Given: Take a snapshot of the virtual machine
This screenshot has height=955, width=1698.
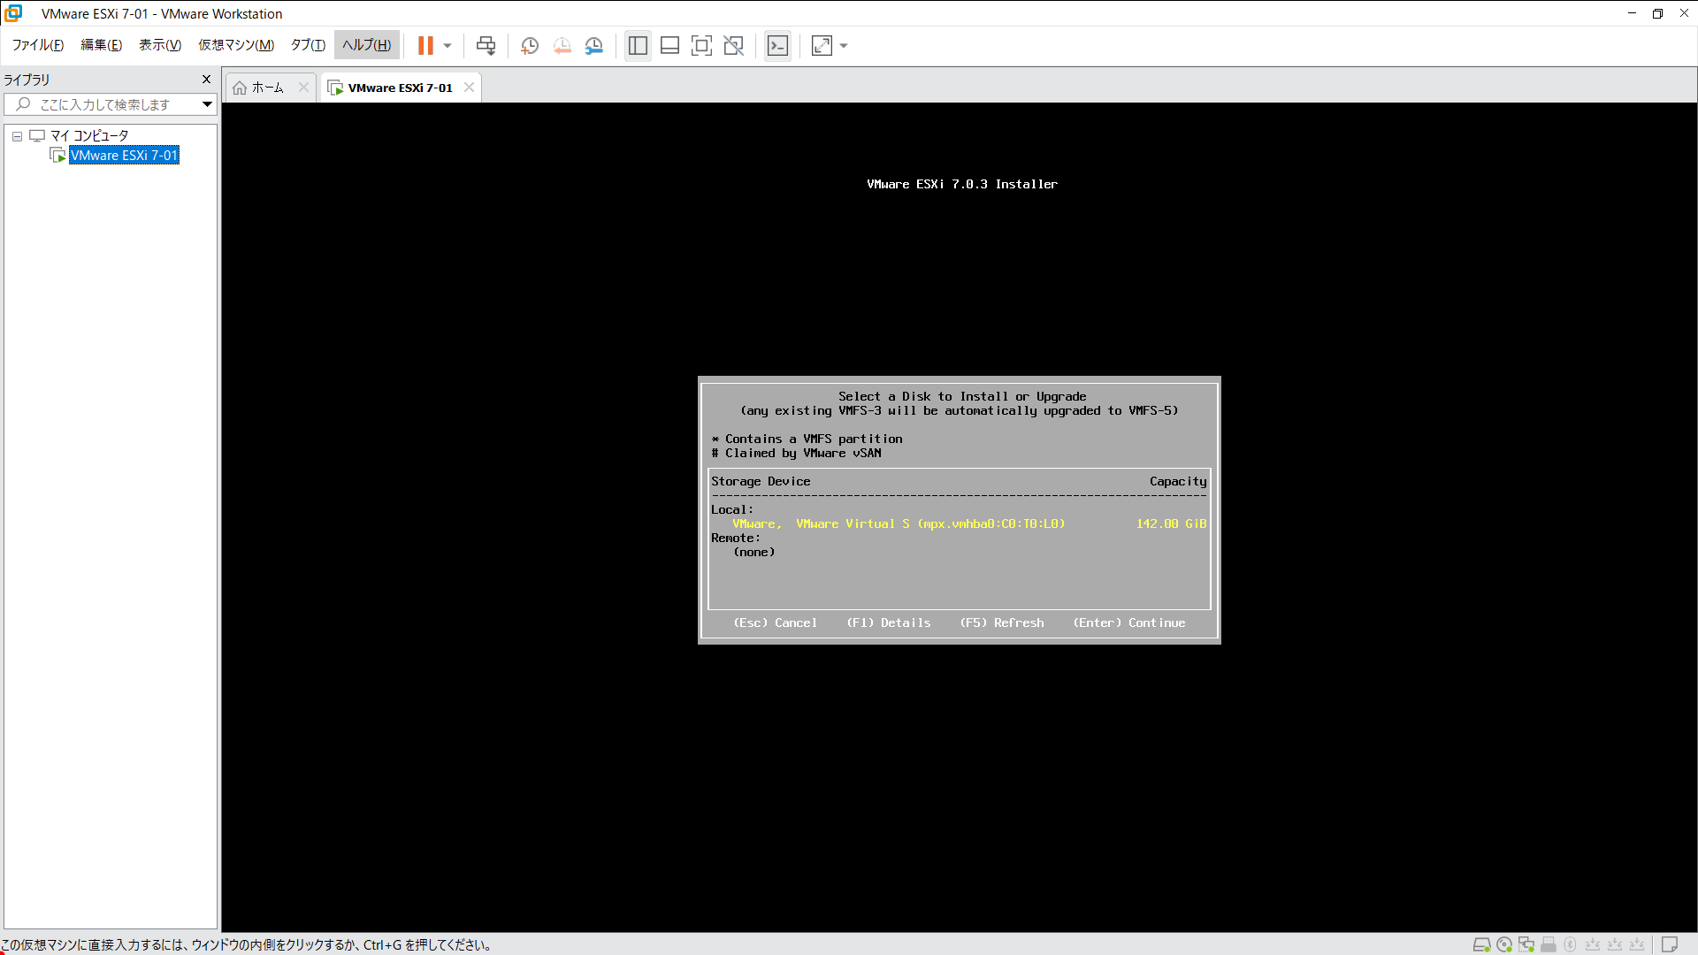Looking at the screenshot, I should click(530, 46).
